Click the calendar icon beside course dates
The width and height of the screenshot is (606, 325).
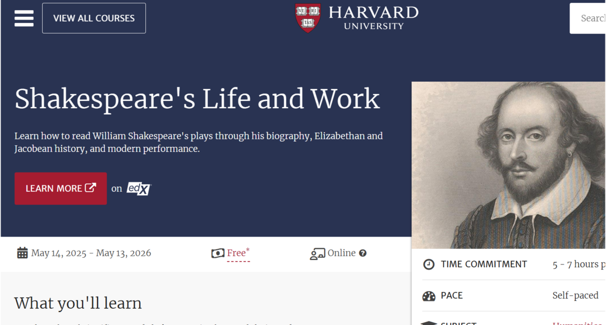tap(22, 253)
